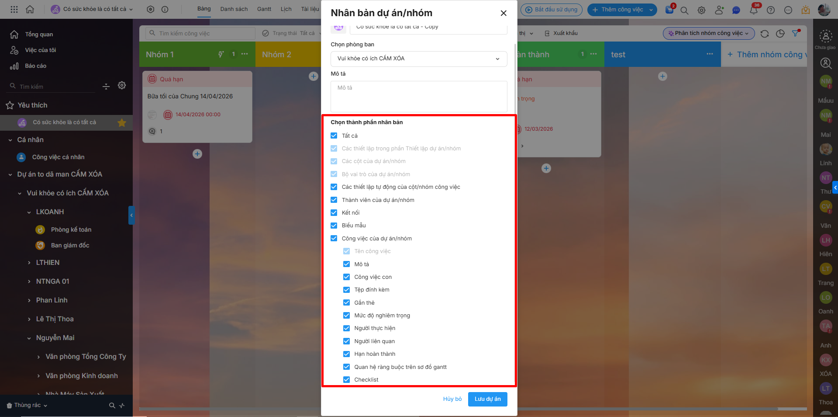
Task: Select Phòng kế toán tree item
Action: click(x=71, y=230)
